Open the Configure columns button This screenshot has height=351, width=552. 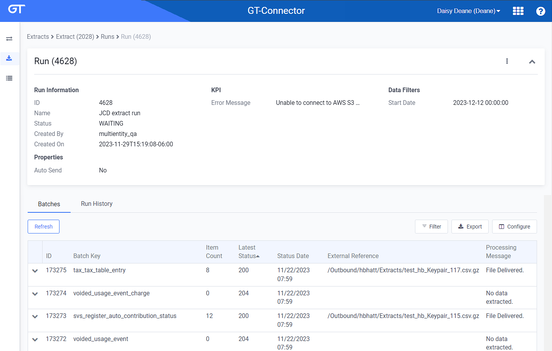pos(514,227)
